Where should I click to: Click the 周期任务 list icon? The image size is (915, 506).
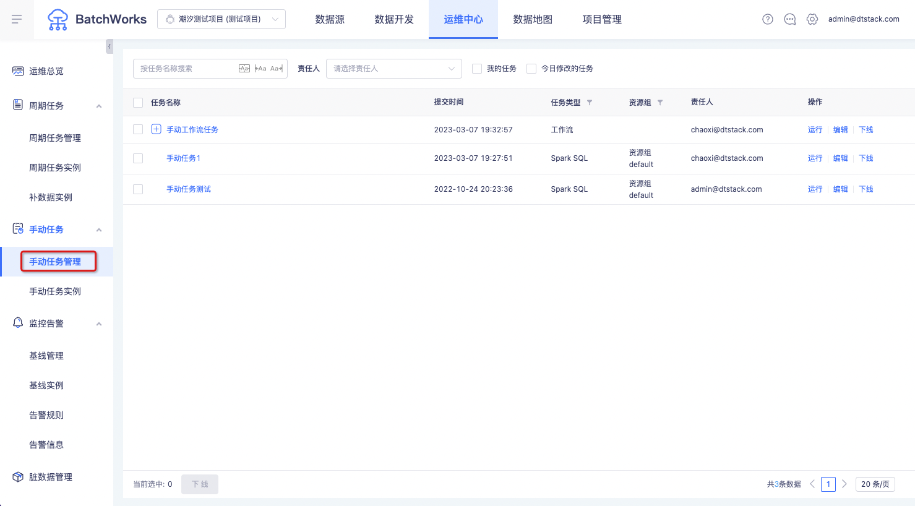(18, 105)
